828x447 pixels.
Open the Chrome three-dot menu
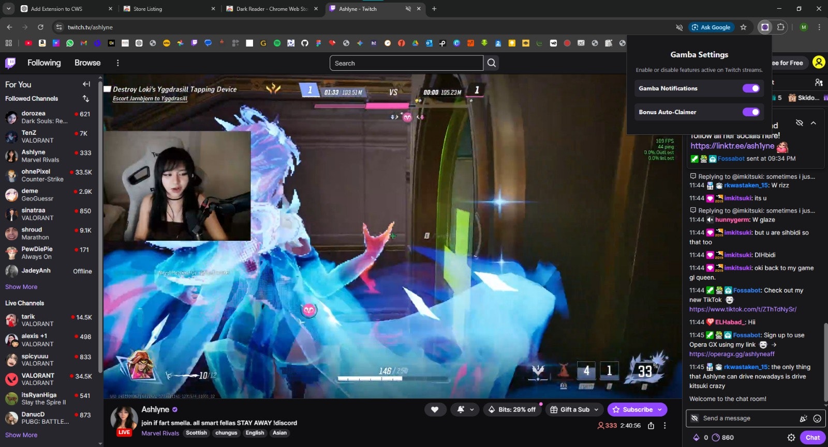click(819, 27)
